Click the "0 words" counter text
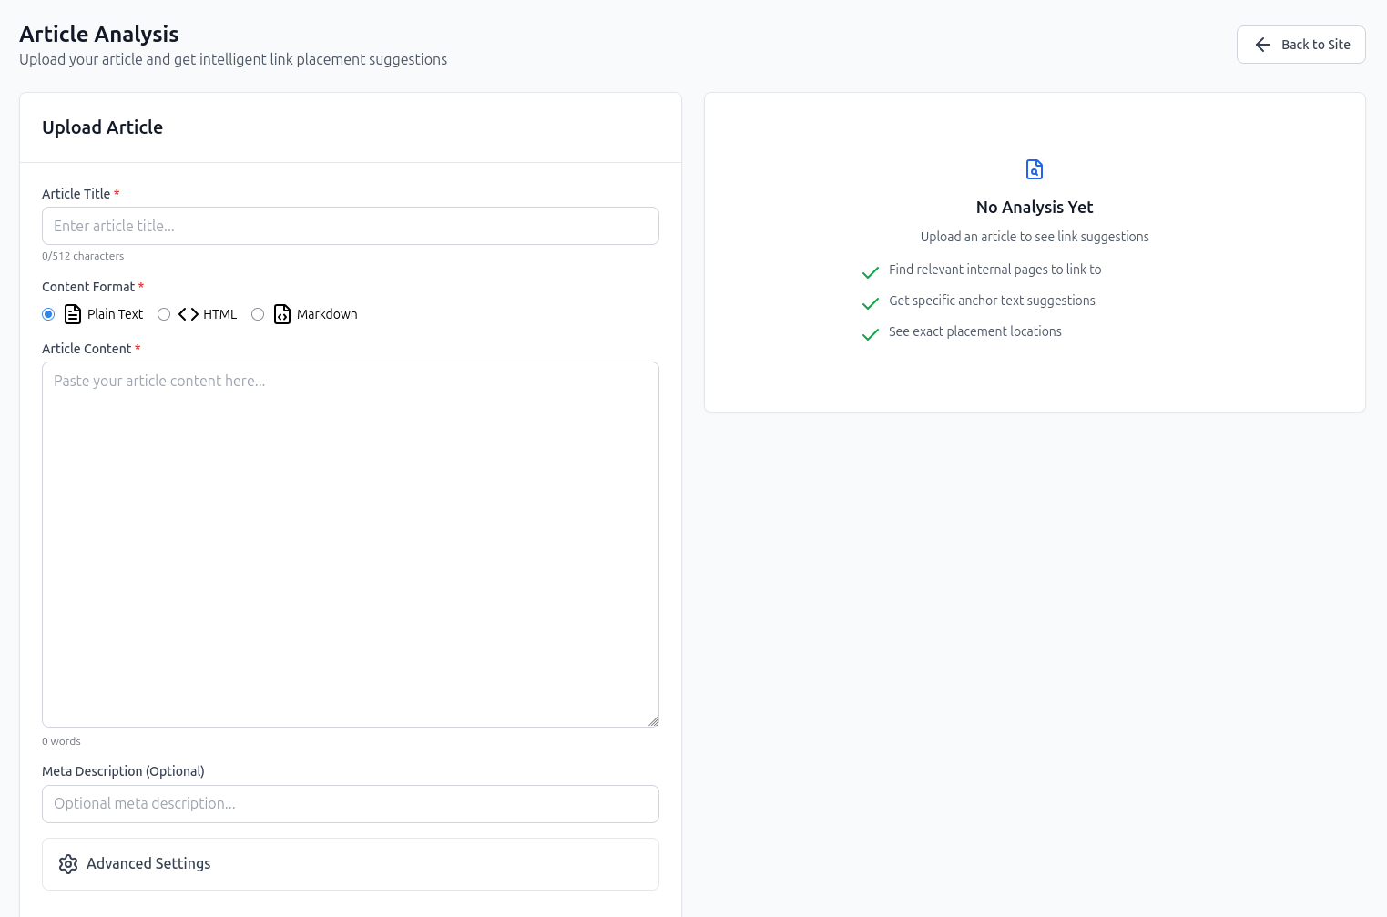The width and height of the screenshot is (1387, 917). pos(61,741)
